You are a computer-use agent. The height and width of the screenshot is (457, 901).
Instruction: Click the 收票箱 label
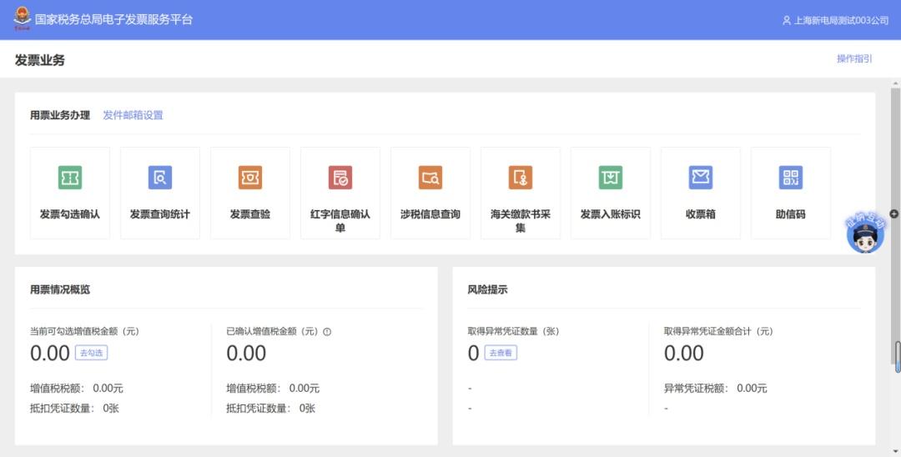pos(701,214)
